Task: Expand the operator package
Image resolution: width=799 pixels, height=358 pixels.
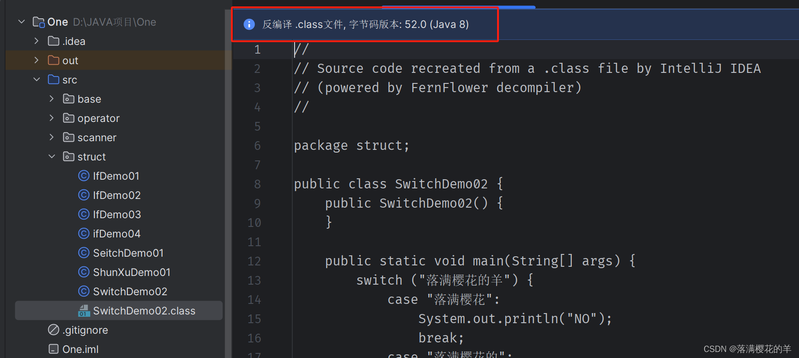Action: coord(52,118)
